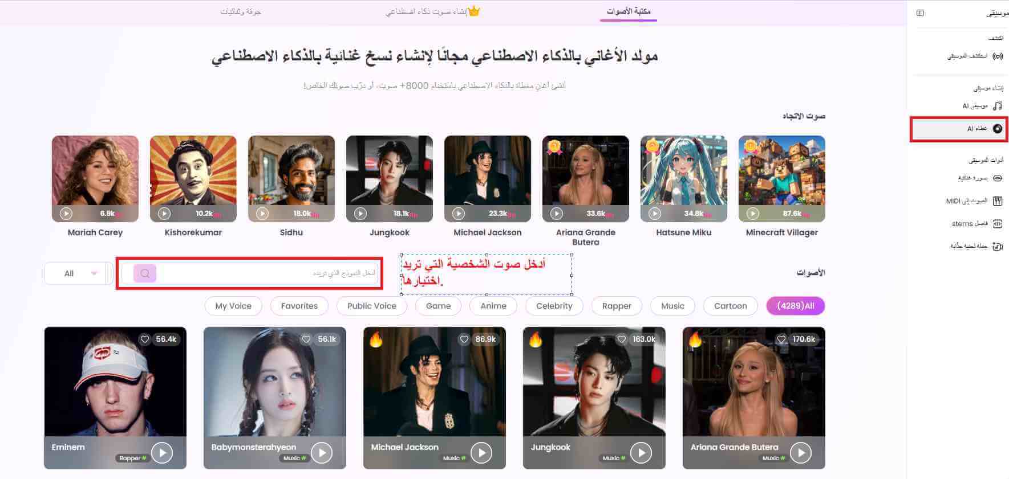The width and height of the screenshot is (1009, 479).
Task: Select the Cartoon category chip
Action: (731, 306)
